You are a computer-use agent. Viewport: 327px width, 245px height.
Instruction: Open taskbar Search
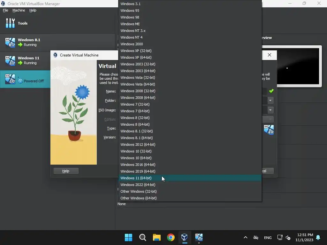(143, 237)
